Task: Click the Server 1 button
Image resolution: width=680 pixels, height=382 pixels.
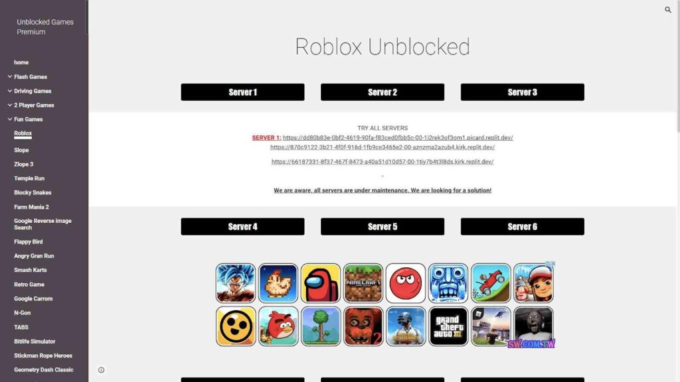Action: point(242,92)
